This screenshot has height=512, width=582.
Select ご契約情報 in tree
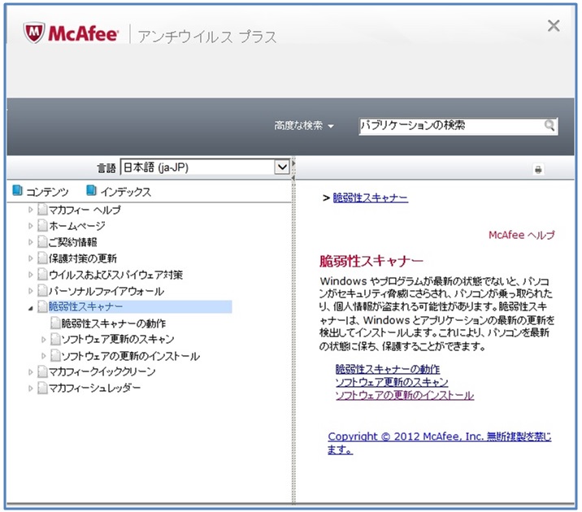point(73,242)
